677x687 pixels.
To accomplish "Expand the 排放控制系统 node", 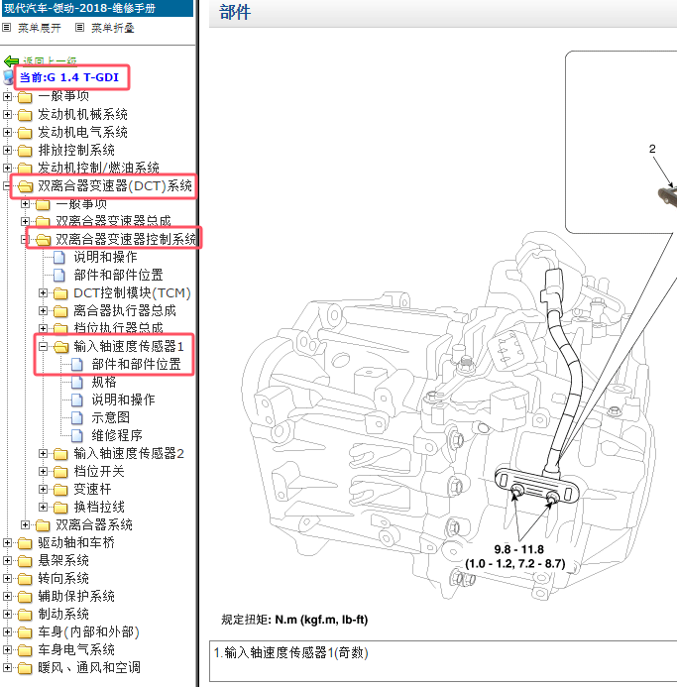I will point(7,150).
